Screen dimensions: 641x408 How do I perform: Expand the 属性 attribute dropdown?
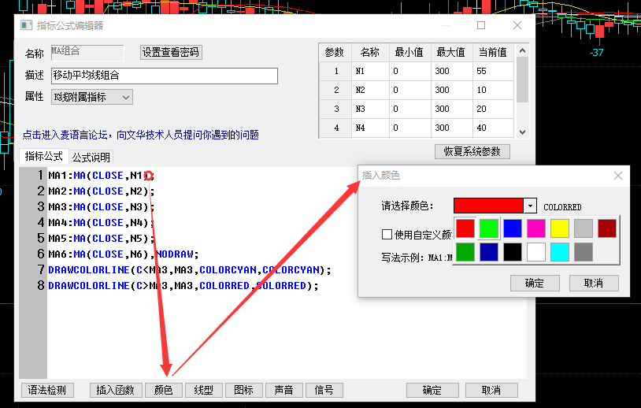[x=124, y=97]
